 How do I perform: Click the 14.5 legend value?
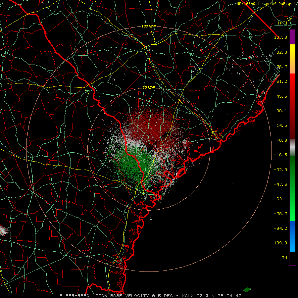coord(282,125)
